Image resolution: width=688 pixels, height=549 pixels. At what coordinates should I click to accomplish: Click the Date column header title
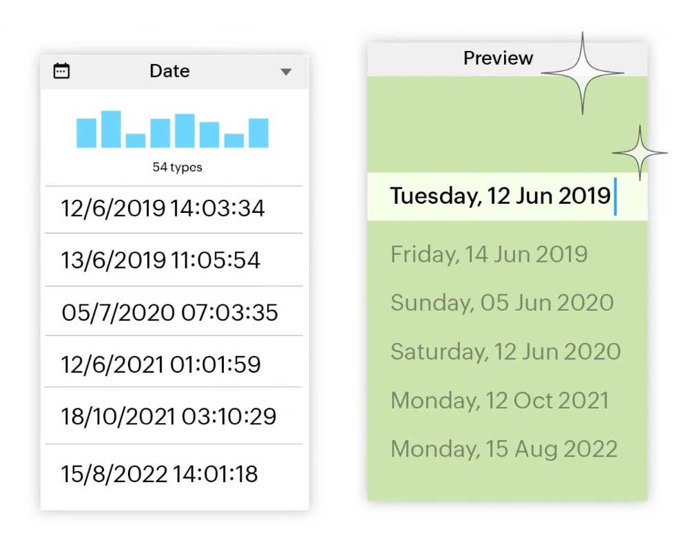(169, 71)
